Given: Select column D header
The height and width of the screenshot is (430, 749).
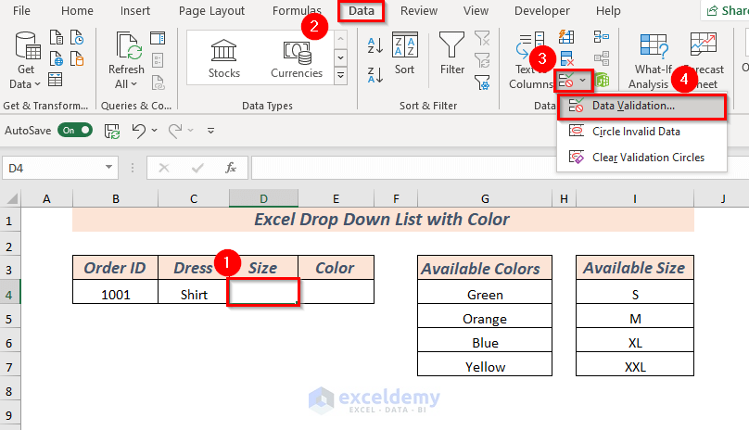Looking at the screenshot, I should click(263, 198).
